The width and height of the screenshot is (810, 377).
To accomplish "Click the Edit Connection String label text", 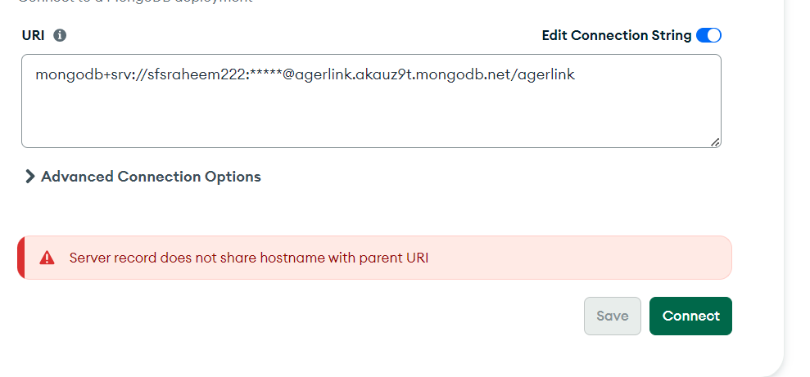I will point(616,35).
